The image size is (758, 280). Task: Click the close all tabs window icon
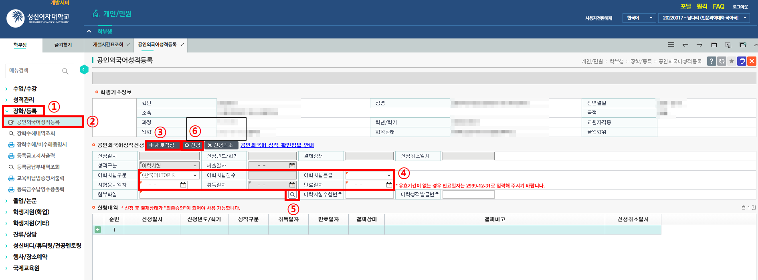tap(743, 45)
